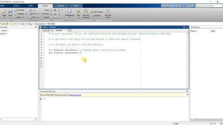Expand the Save button dropdown arrow
The height and width of the screenshot is (125, 223).
click(x=10, y=17)
